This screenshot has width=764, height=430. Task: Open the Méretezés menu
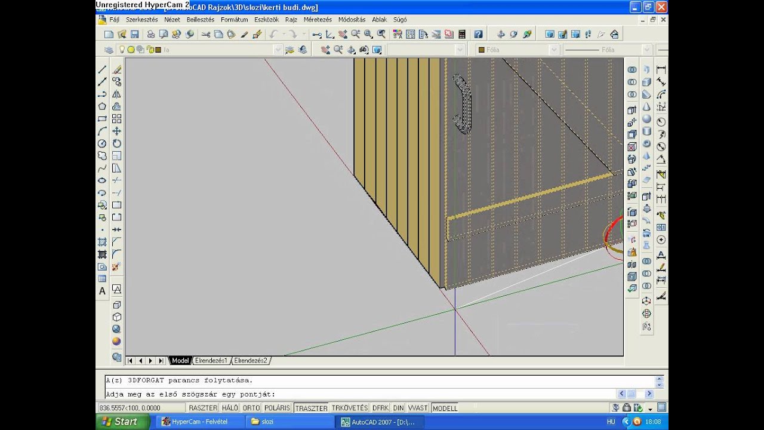click(x=318, y=20)
